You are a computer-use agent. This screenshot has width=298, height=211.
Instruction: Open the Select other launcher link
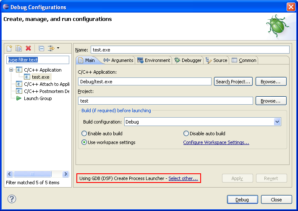[183, 178]
